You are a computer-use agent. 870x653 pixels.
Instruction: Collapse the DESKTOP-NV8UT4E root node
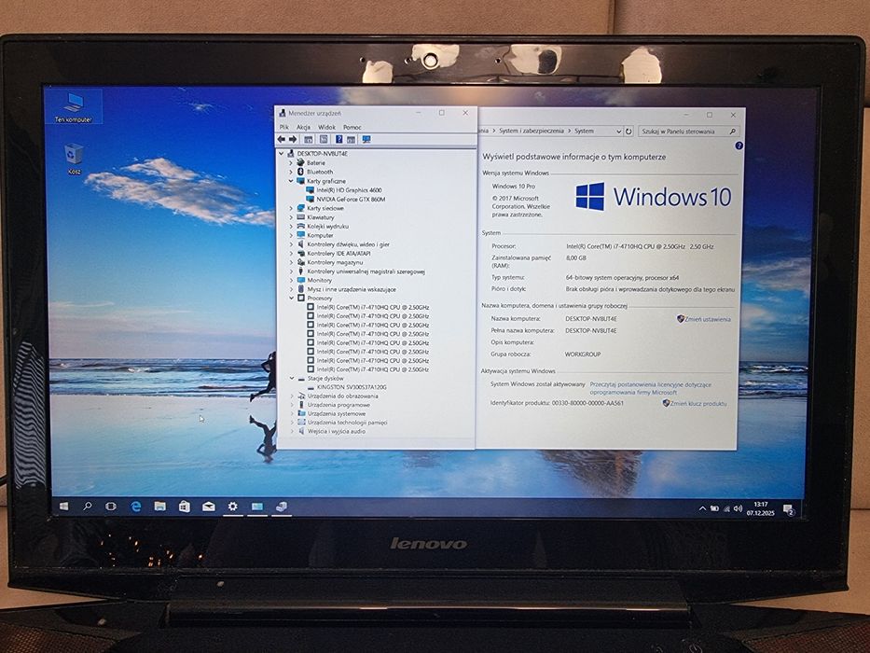282,153
